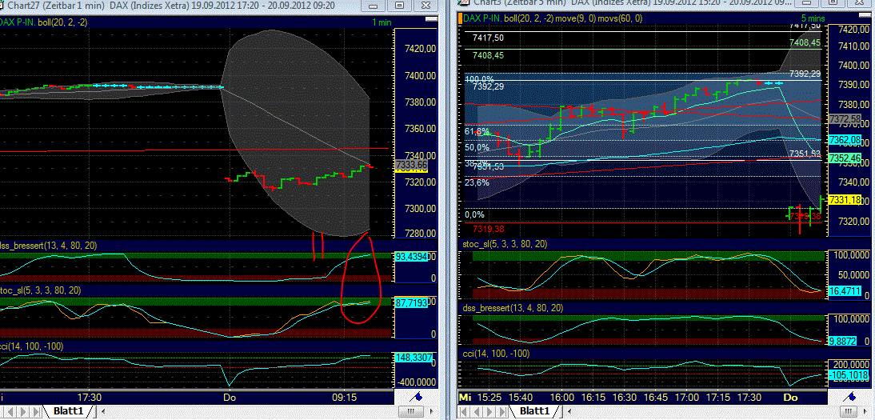Go to previous sheet arrow in 5 min chart window
875x420 pixels.
point(477,412)
